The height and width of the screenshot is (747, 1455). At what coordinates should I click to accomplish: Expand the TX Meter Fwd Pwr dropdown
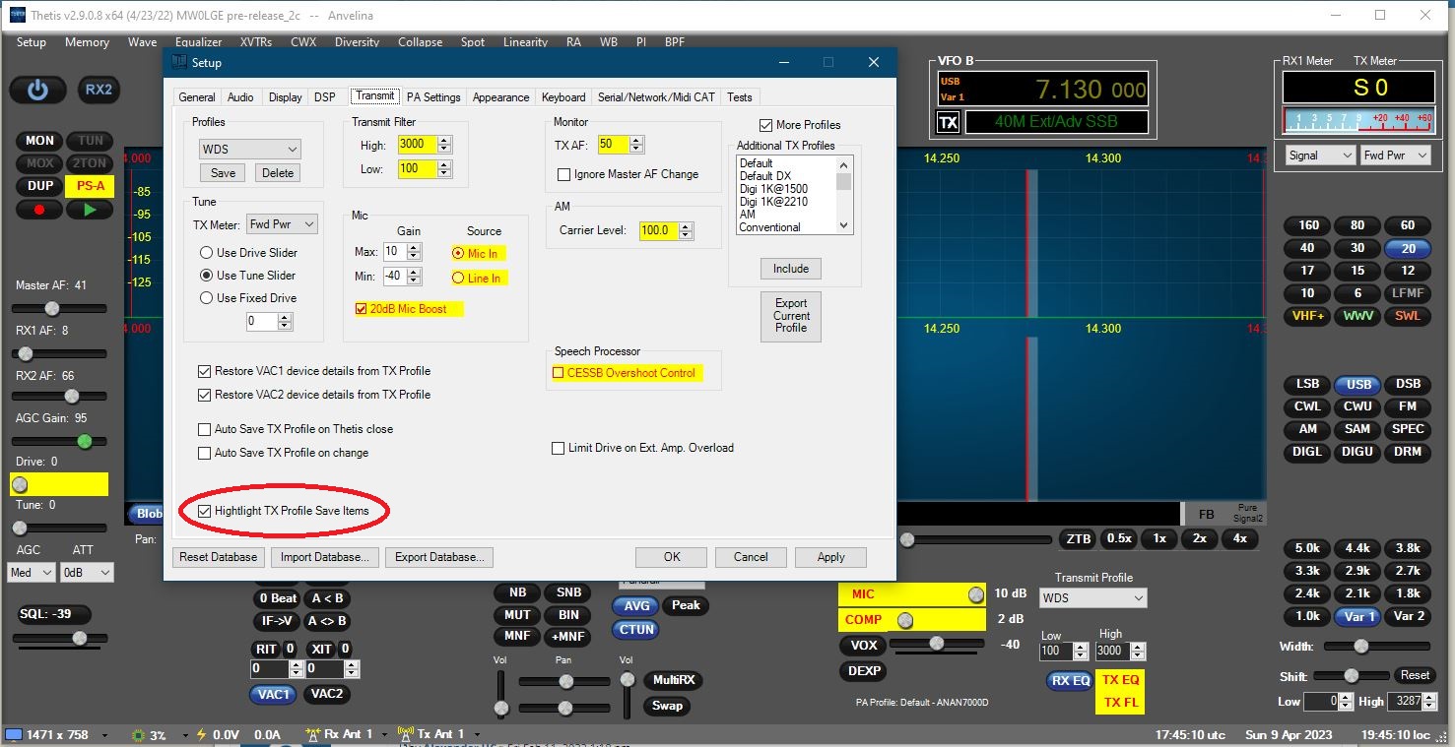point(282,224)
